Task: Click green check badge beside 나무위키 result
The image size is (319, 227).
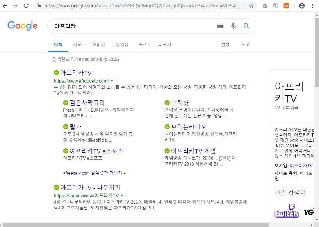Action: coord(56,187)
